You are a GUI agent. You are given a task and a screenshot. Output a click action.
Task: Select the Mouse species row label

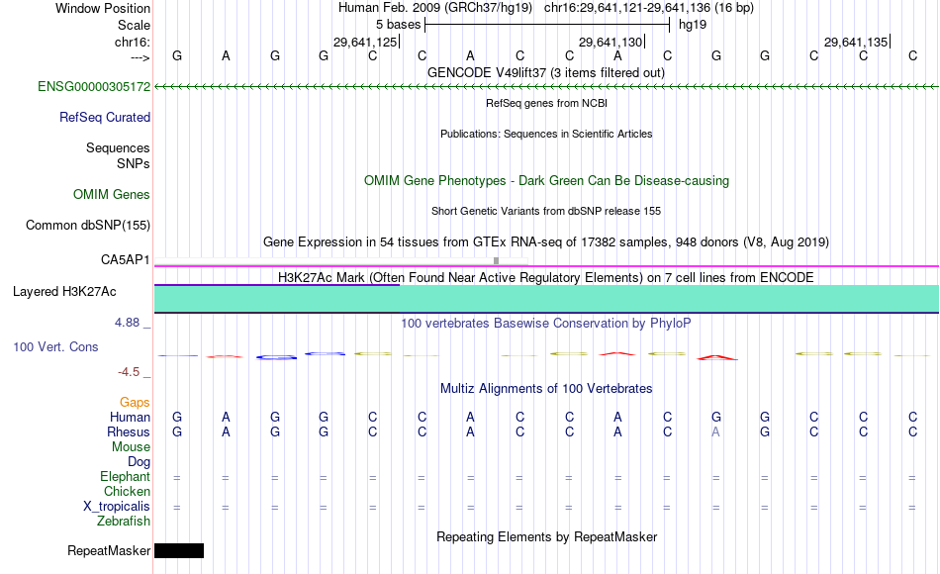pos(131,447)
